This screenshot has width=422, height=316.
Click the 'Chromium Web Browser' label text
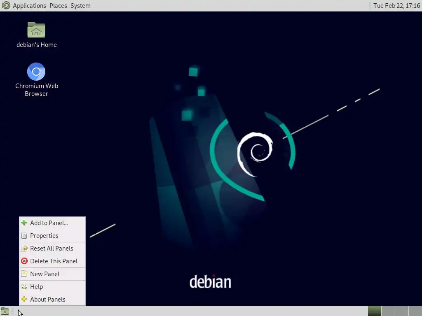point(37,90)
